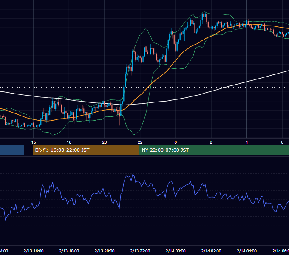
Task: Click the "2/13 20:00" date label
Action: 105,251
